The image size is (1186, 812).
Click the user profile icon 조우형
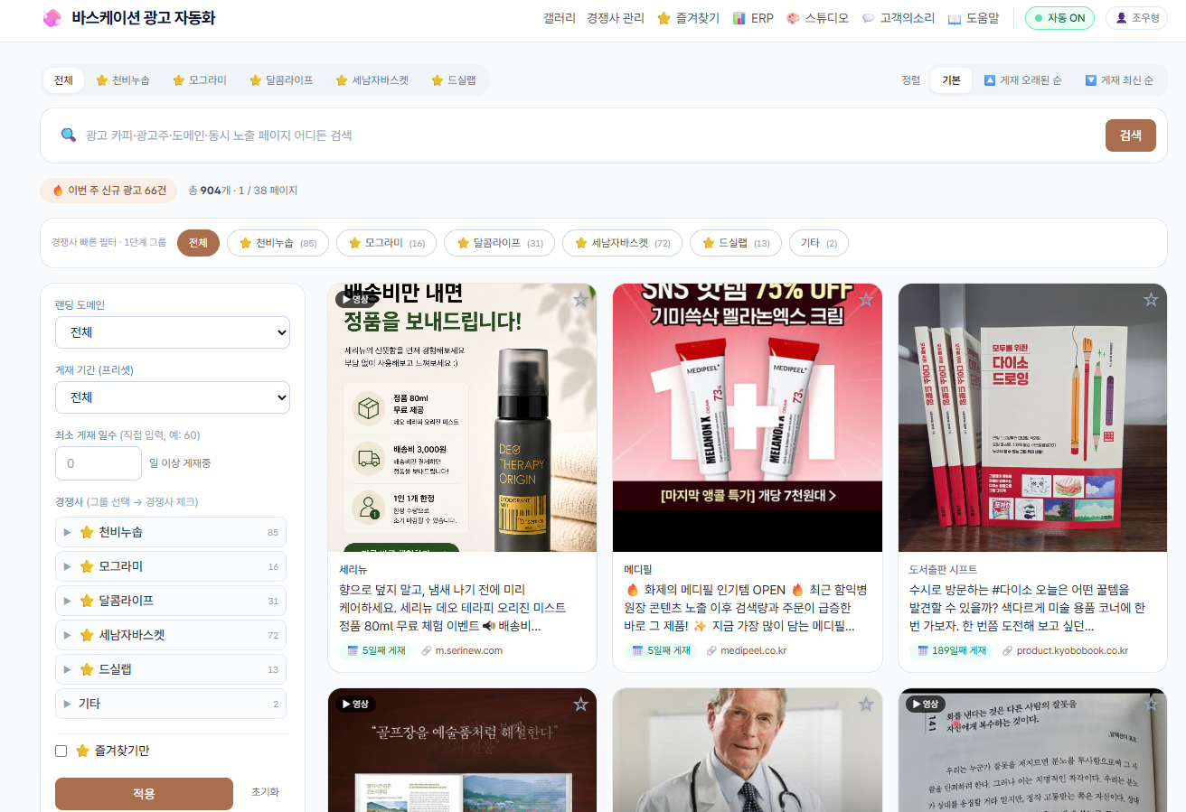pyautogui.click(x=1122, y=18)
